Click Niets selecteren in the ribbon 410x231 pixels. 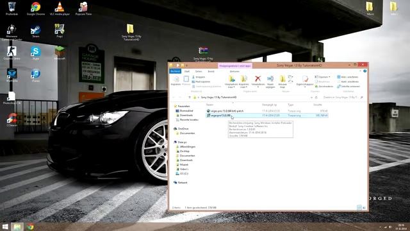(347, 81)
